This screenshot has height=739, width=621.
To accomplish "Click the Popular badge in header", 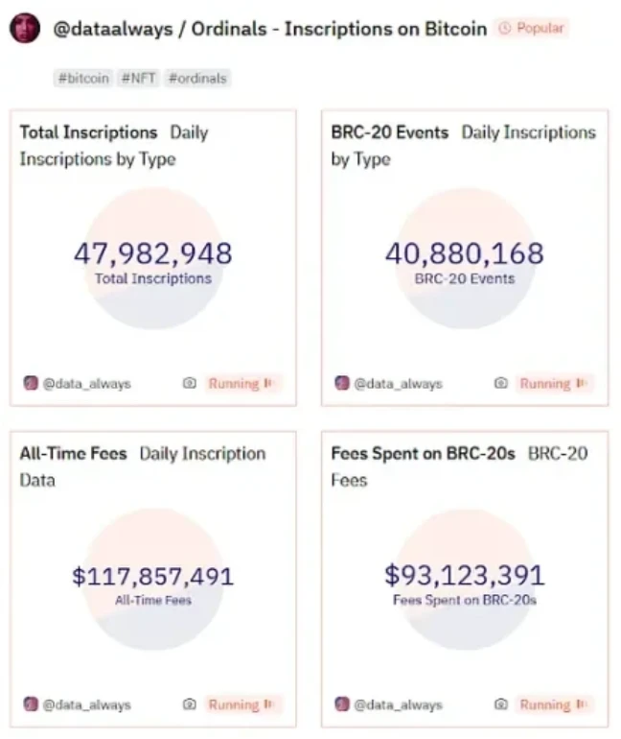I will (x=532, y=29).
